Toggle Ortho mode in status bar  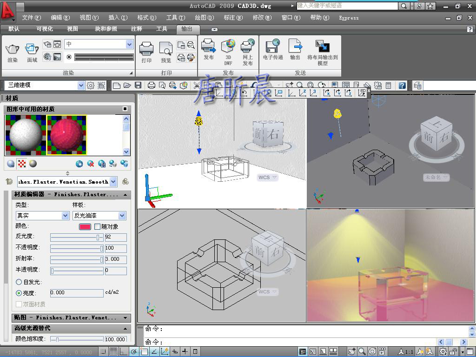pyautogui.click(x=123, y=351)
